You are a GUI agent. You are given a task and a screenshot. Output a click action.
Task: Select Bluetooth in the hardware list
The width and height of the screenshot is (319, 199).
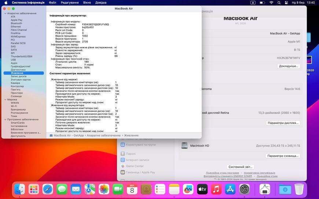pos(16,23)
